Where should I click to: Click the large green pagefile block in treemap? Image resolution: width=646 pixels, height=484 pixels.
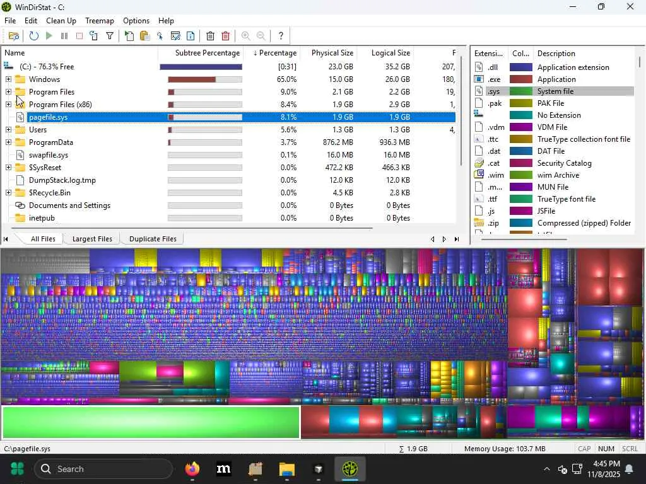151,422
